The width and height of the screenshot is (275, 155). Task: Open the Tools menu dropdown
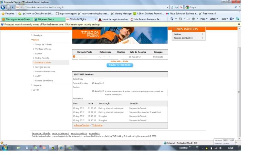(224, 19)
